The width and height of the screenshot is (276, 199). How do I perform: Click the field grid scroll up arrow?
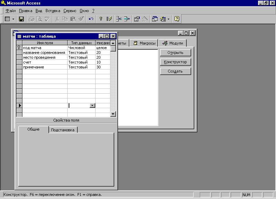click(113, 43)
